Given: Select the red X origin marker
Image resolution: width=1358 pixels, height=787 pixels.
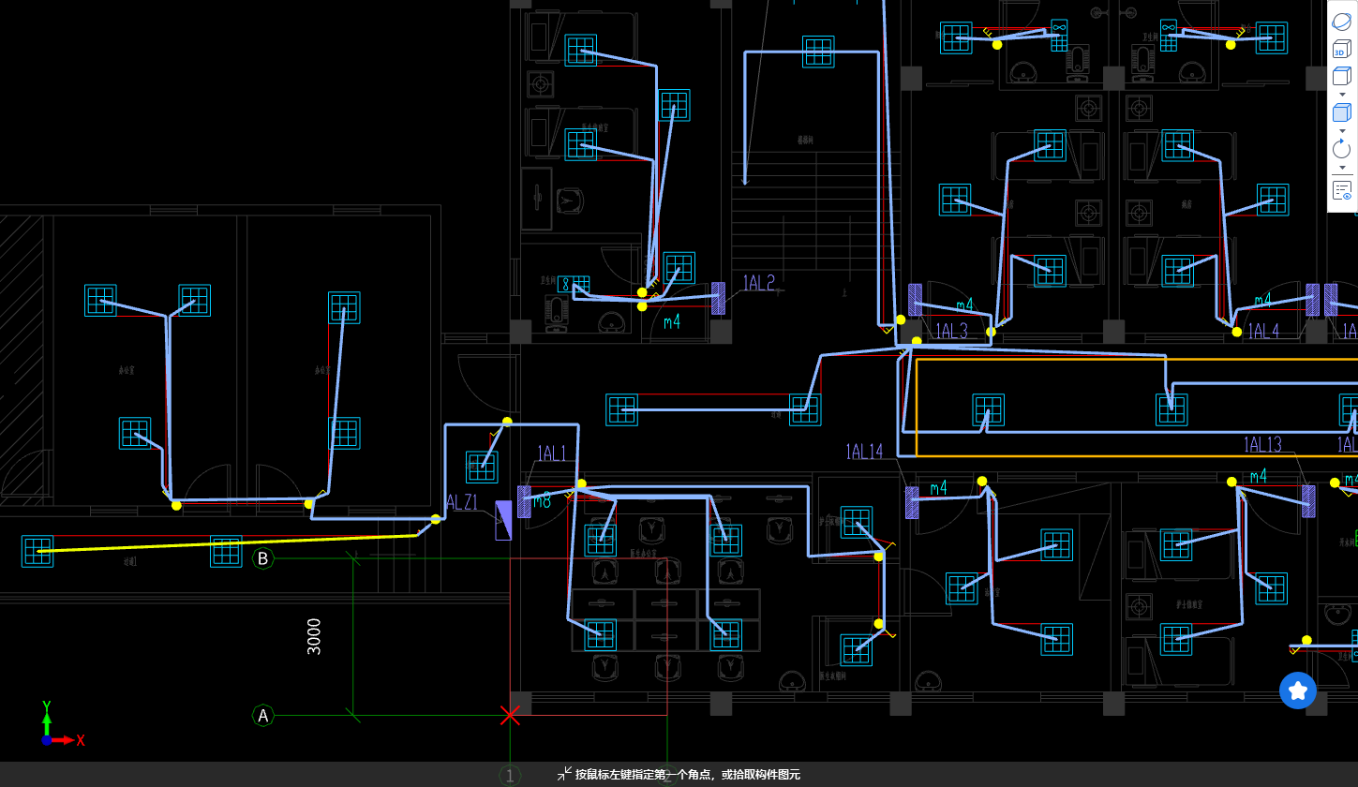Looking at the screenshot, I should [510, 716].
